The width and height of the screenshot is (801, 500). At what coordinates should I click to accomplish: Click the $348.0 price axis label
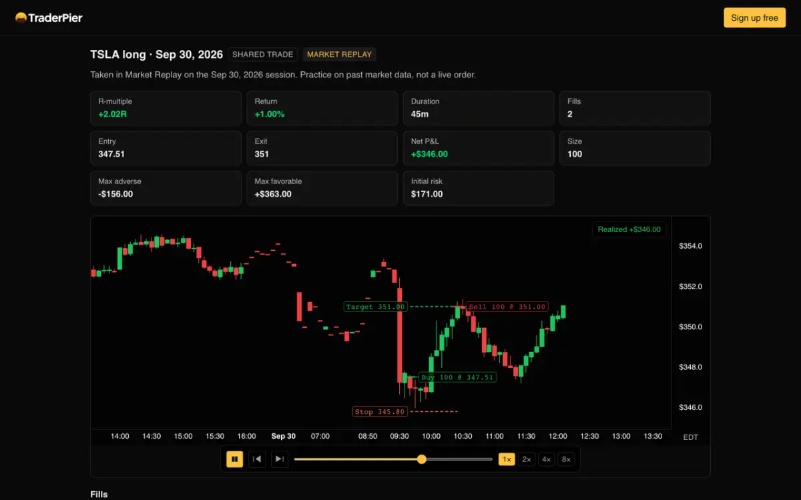click(x=690, y=367)
